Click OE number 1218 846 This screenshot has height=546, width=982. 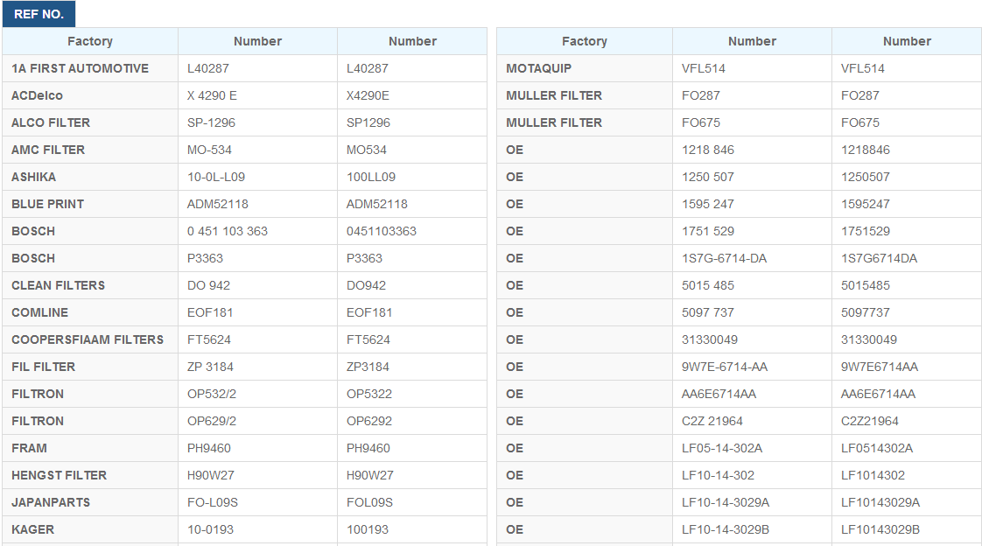coord(708,150)
